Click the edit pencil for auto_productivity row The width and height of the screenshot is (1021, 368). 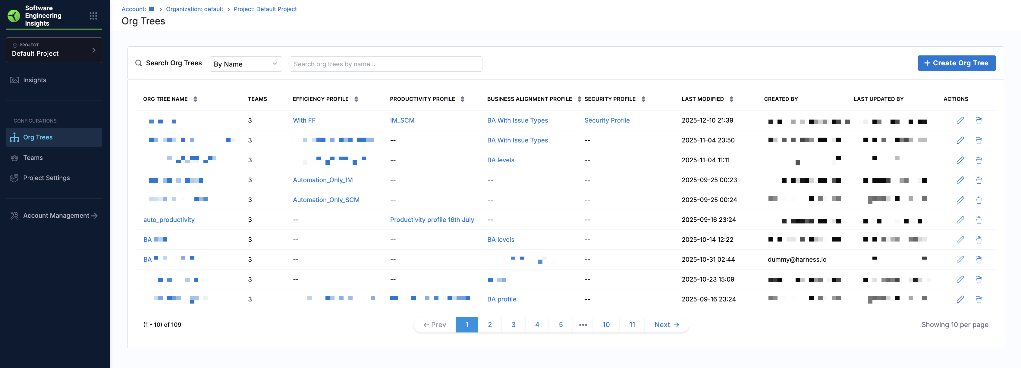[x=960, y=220]
